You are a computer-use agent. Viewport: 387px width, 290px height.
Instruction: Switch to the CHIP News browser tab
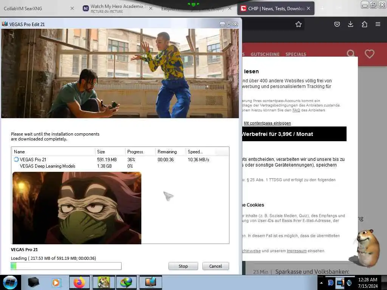pos(276,8)
